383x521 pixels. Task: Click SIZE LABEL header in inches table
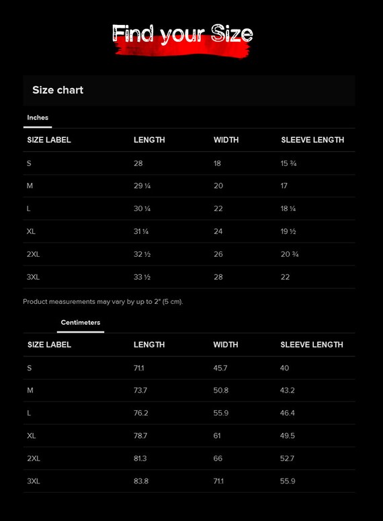pos(49,140)
